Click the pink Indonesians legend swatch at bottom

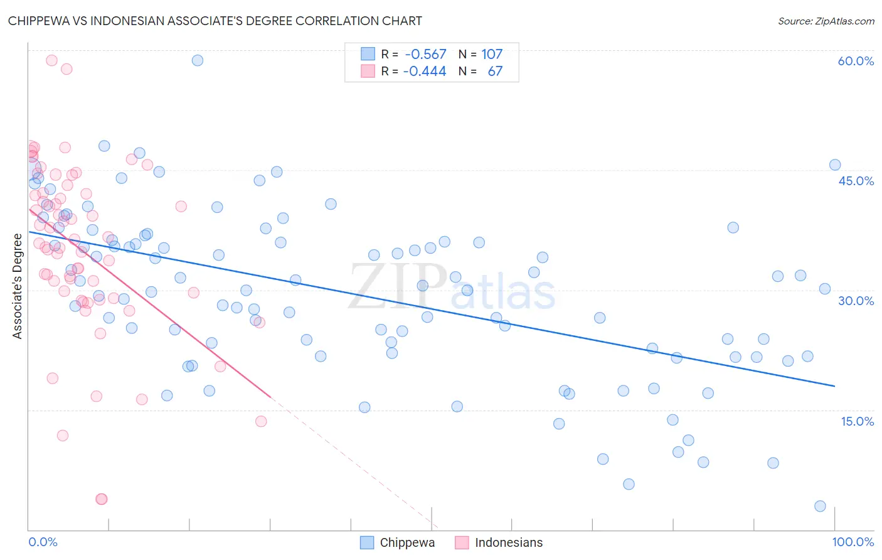click(x=462, y=542)
